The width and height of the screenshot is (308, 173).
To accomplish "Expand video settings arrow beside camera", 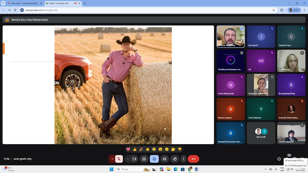I will pos(128,159).
